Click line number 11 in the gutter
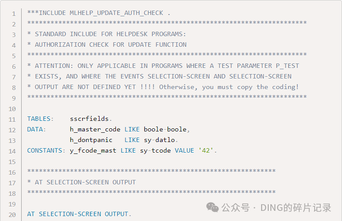Screen dimensions: 342x221 12,120
